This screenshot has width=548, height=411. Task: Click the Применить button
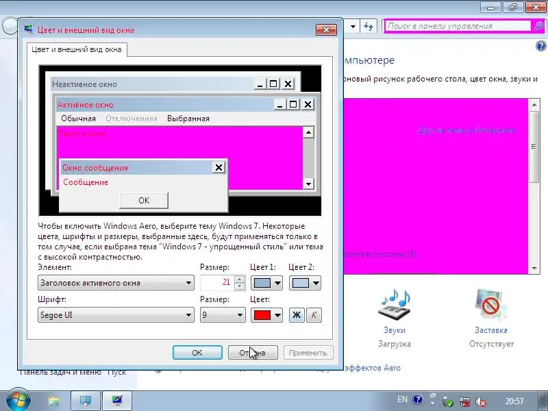[x=308, y=353]
